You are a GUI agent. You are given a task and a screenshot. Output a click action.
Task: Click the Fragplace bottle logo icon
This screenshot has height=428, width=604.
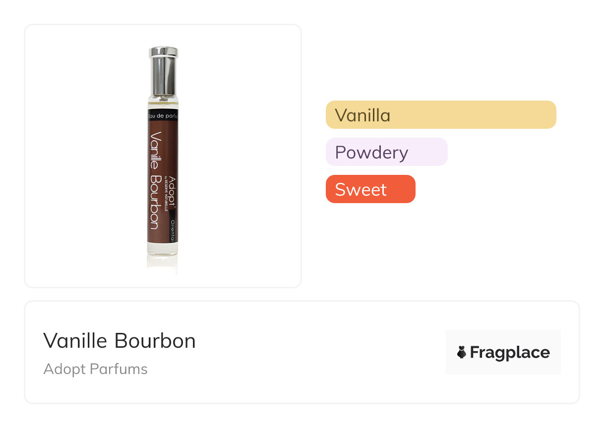click(462, 352)
